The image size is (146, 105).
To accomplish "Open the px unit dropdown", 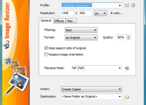I will point(101,13).
